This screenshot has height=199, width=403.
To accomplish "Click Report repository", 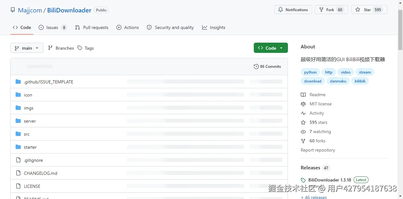I will 318,150.
